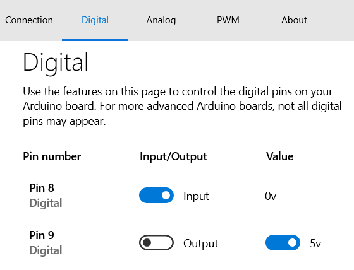This screenshot has height=270, width=354.
Task: Click the Digital subtitle under Pin 8
Action: [46, 203]
